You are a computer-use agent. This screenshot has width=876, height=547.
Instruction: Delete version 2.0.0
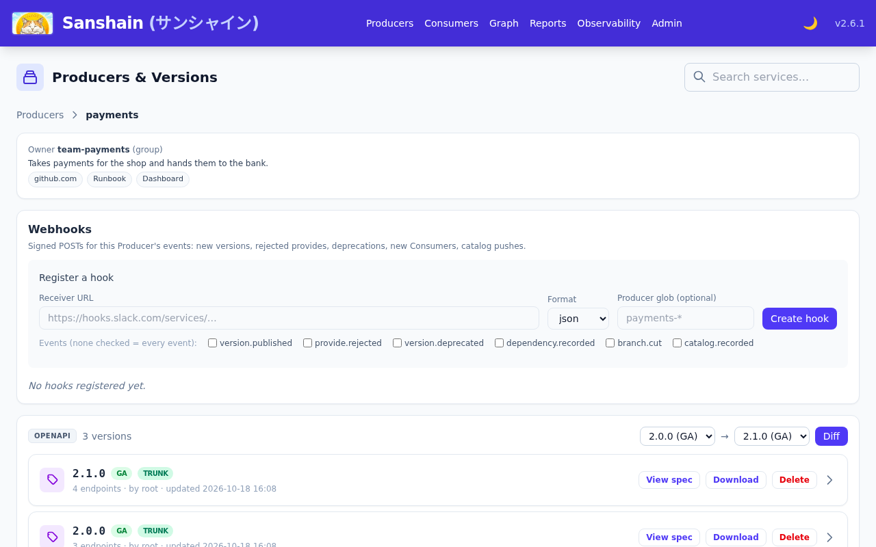point(794,537)
